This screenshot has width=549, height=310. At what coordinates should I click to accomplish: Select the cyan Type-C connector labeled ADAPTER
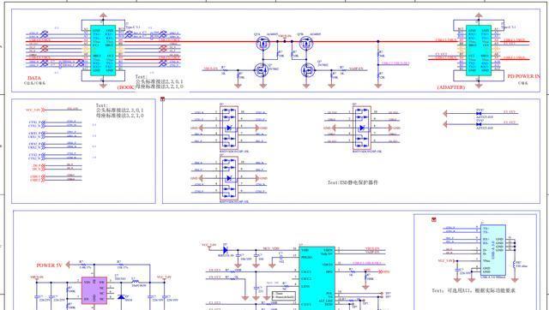click(479, 51)
